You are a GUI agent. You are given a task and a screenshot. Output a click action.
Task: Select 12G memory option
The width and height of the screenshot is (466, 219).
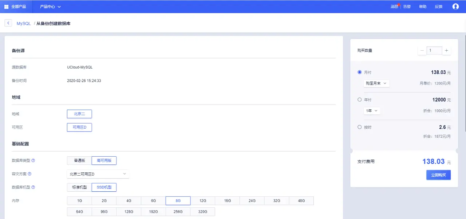(x=203, y=201)
